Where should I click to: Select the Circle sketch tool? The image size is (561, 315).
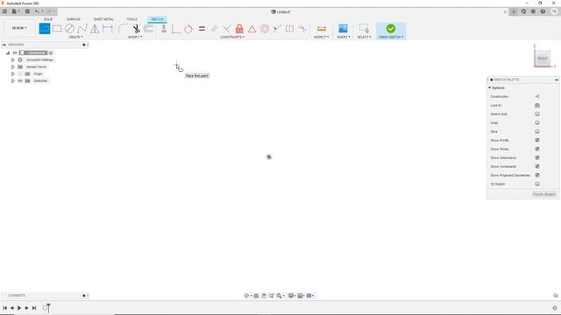tap(70, 29)
